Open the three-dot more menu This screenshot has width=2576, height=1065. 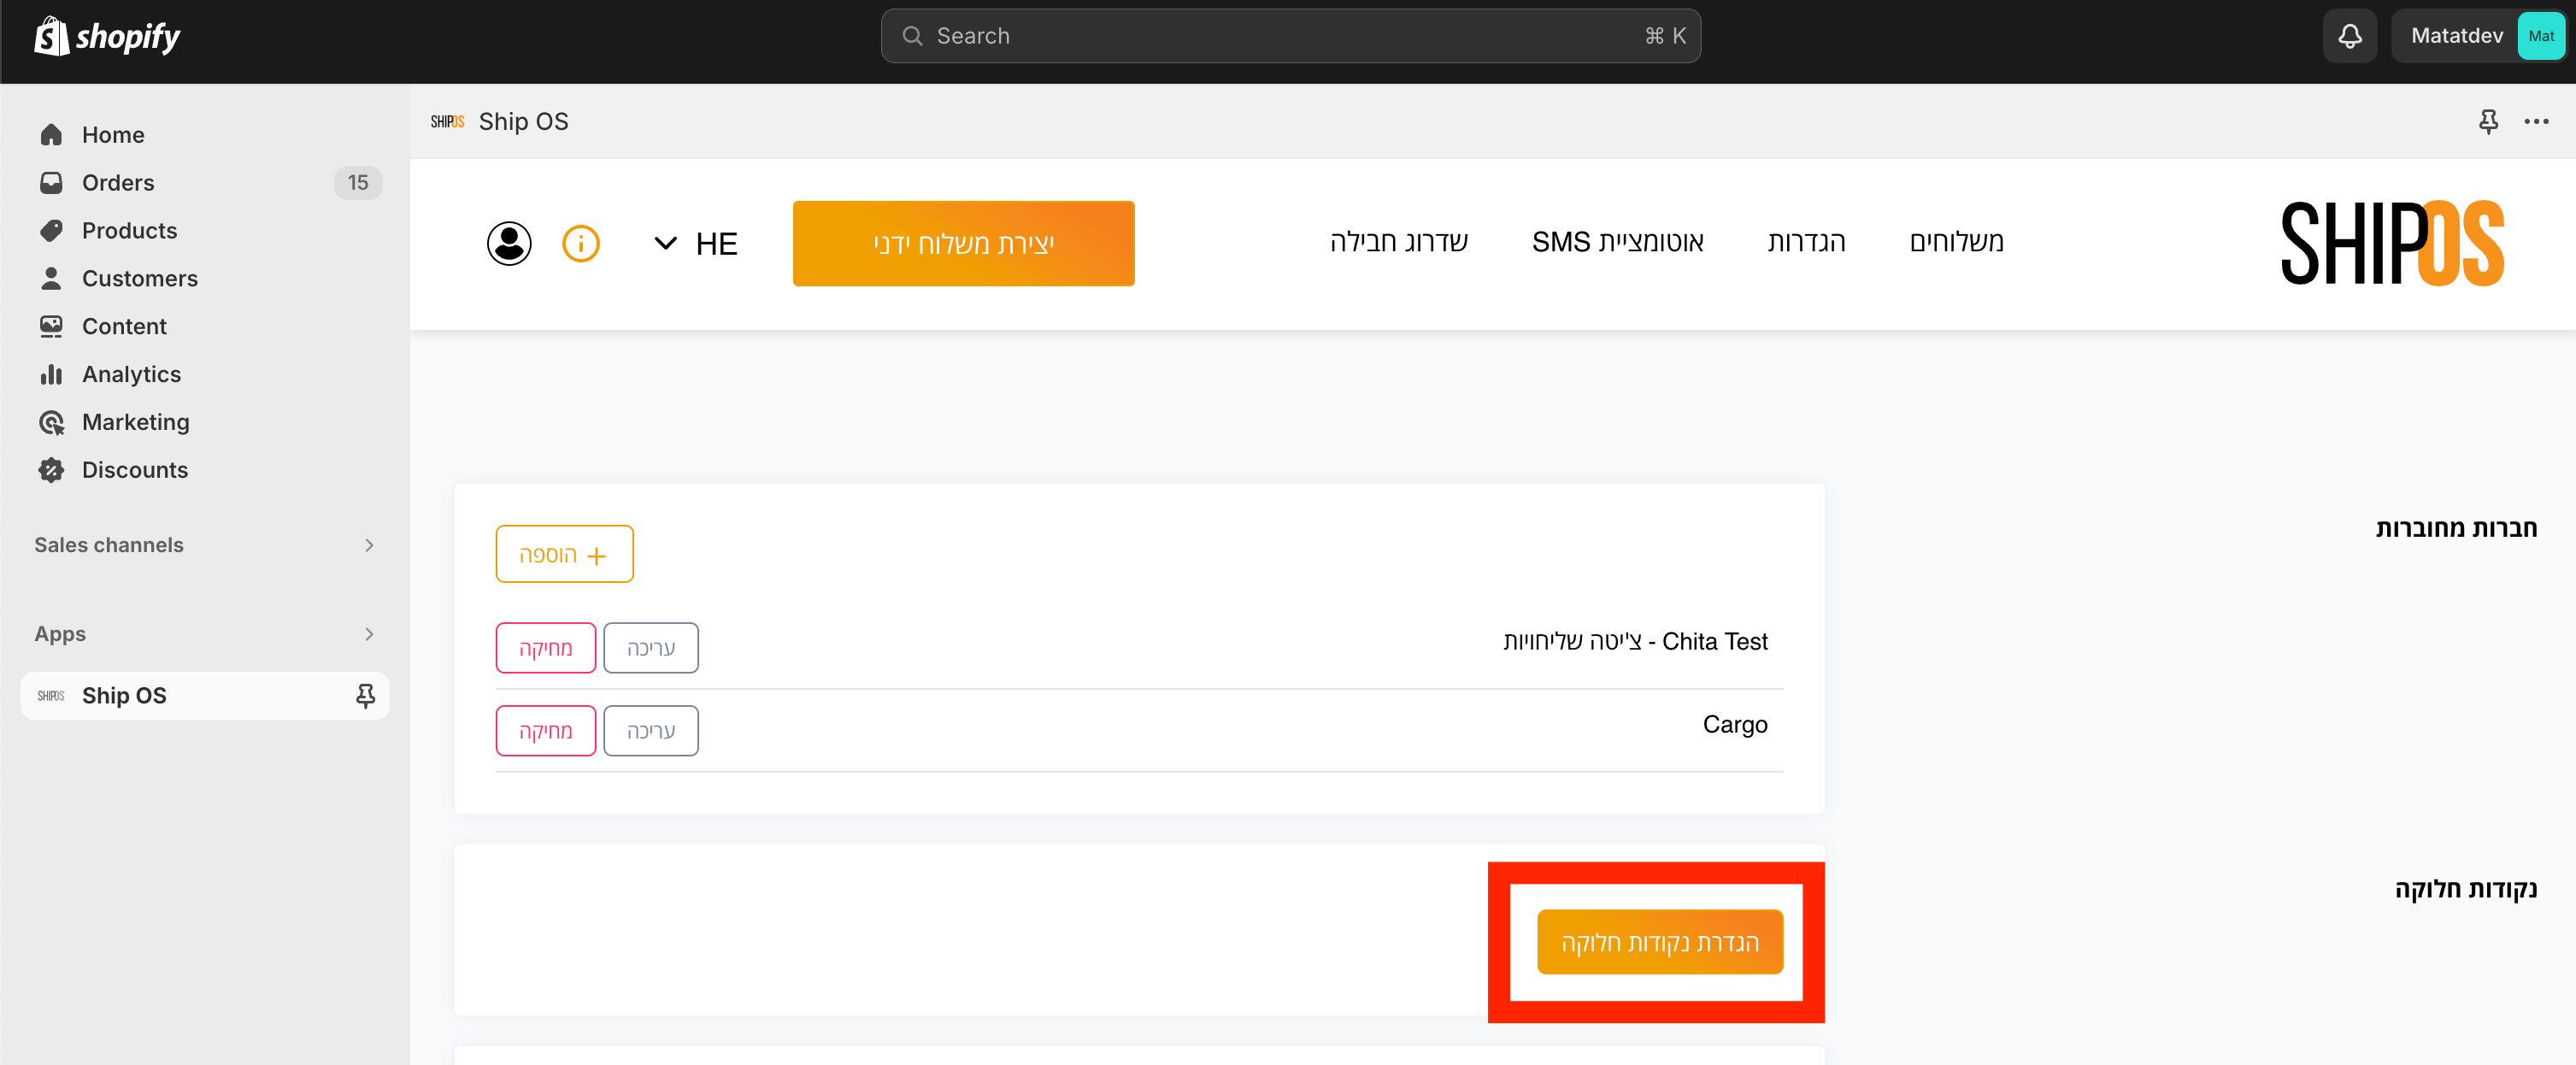[2536, 121]
